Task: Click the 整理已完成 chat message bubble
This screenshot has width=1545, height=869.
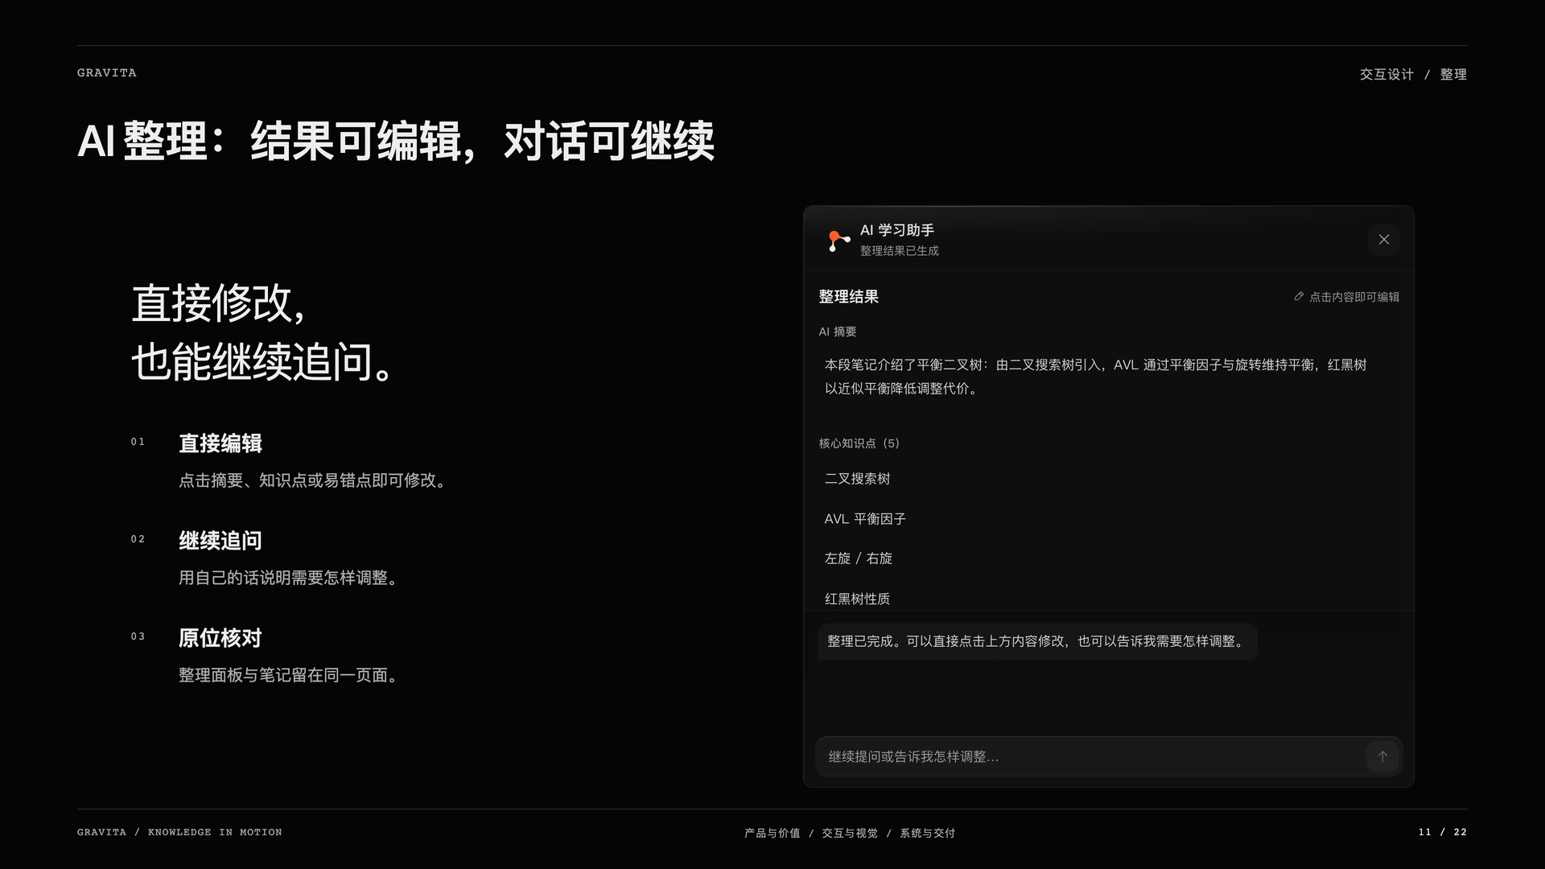Action: 1037,641
